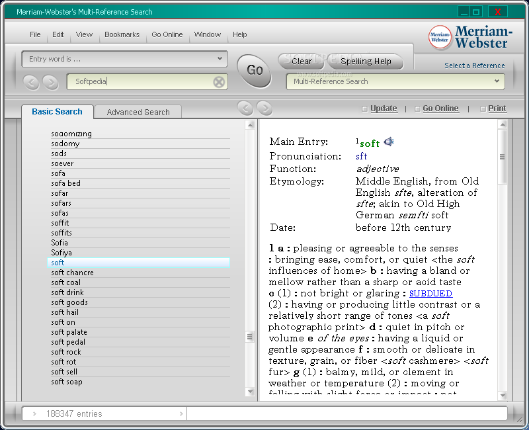Select the Basic Search tab
The width and height of the screenshot is (529, 430).
click(x=57, y=112)
